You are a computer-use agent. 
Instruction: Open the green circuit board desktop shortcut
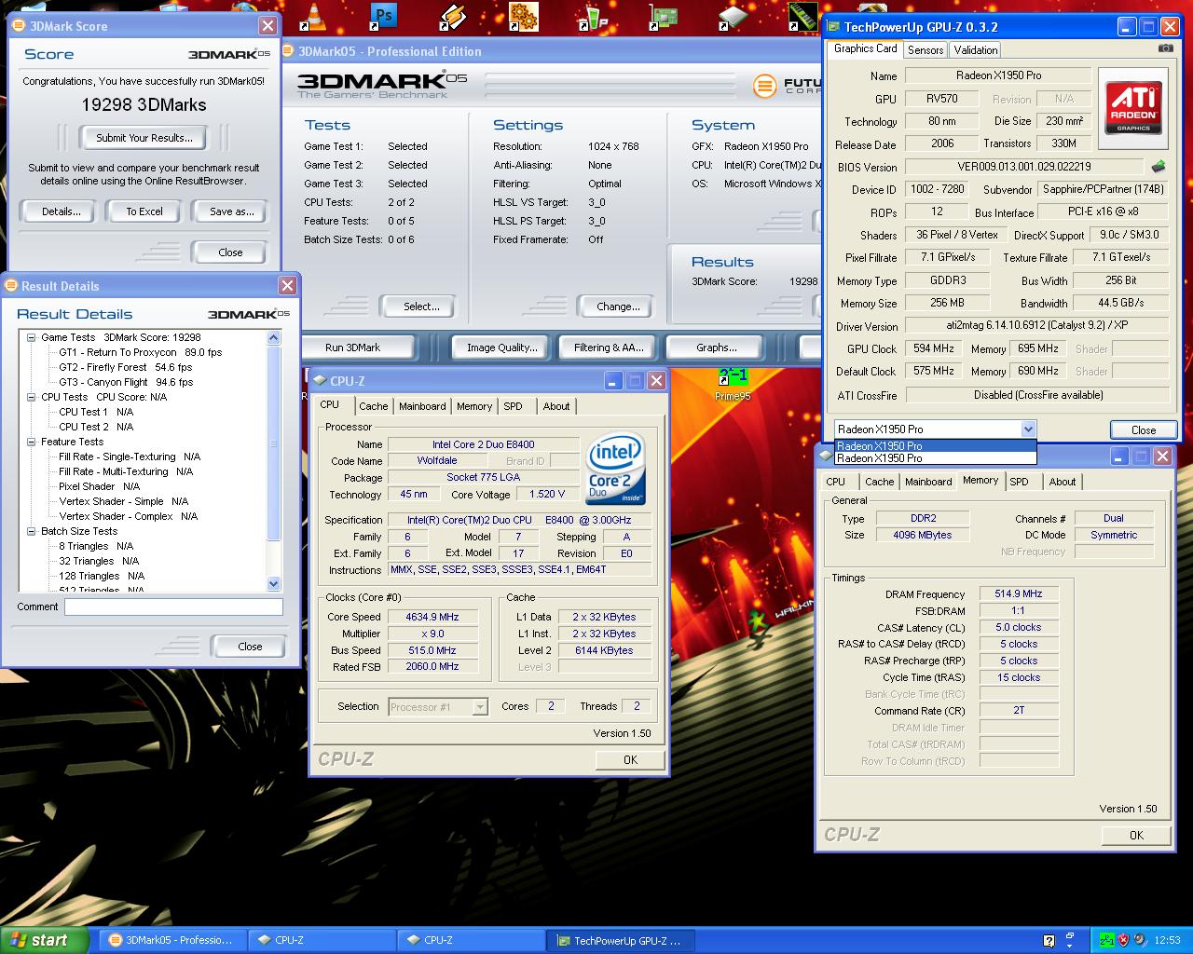click(x=662, y=17)
